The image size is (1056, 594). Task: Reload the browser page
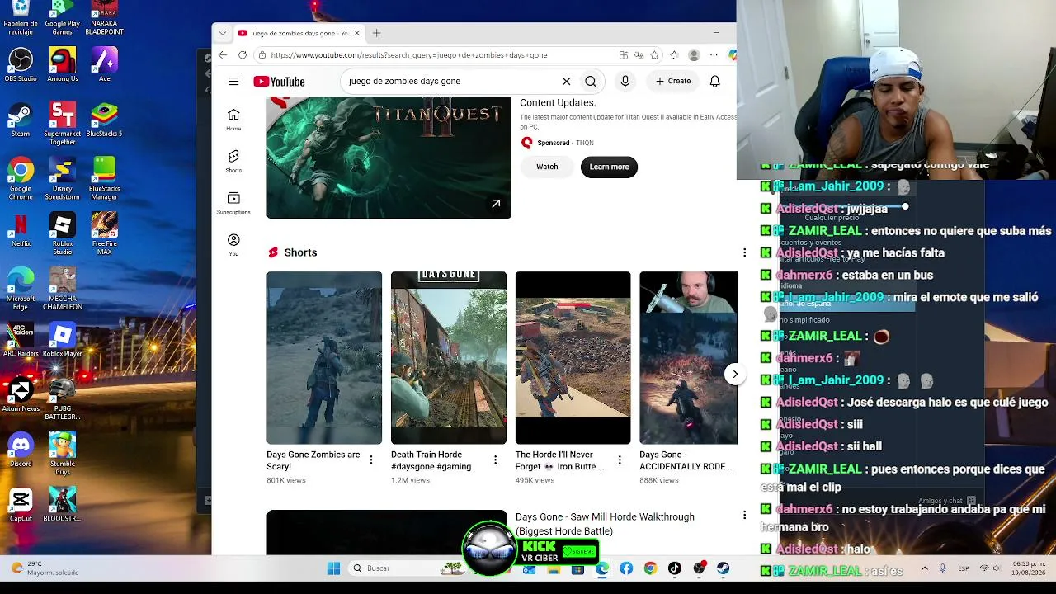click(243, 55)
